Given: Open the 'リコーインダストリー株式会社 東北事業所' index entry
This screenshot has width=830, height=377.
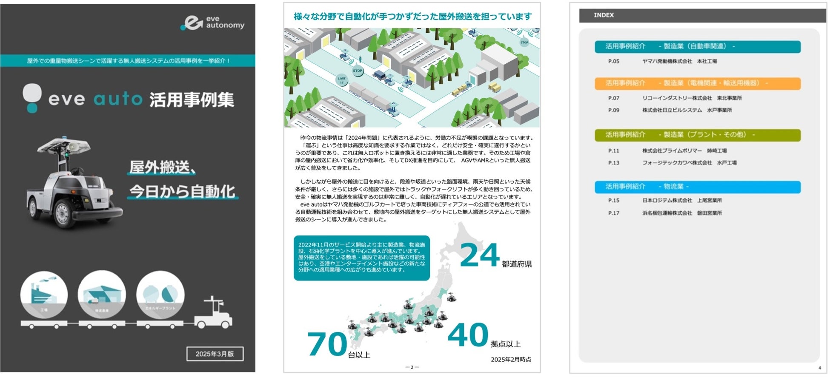Looking at the screenshot, I should [692, 98].
